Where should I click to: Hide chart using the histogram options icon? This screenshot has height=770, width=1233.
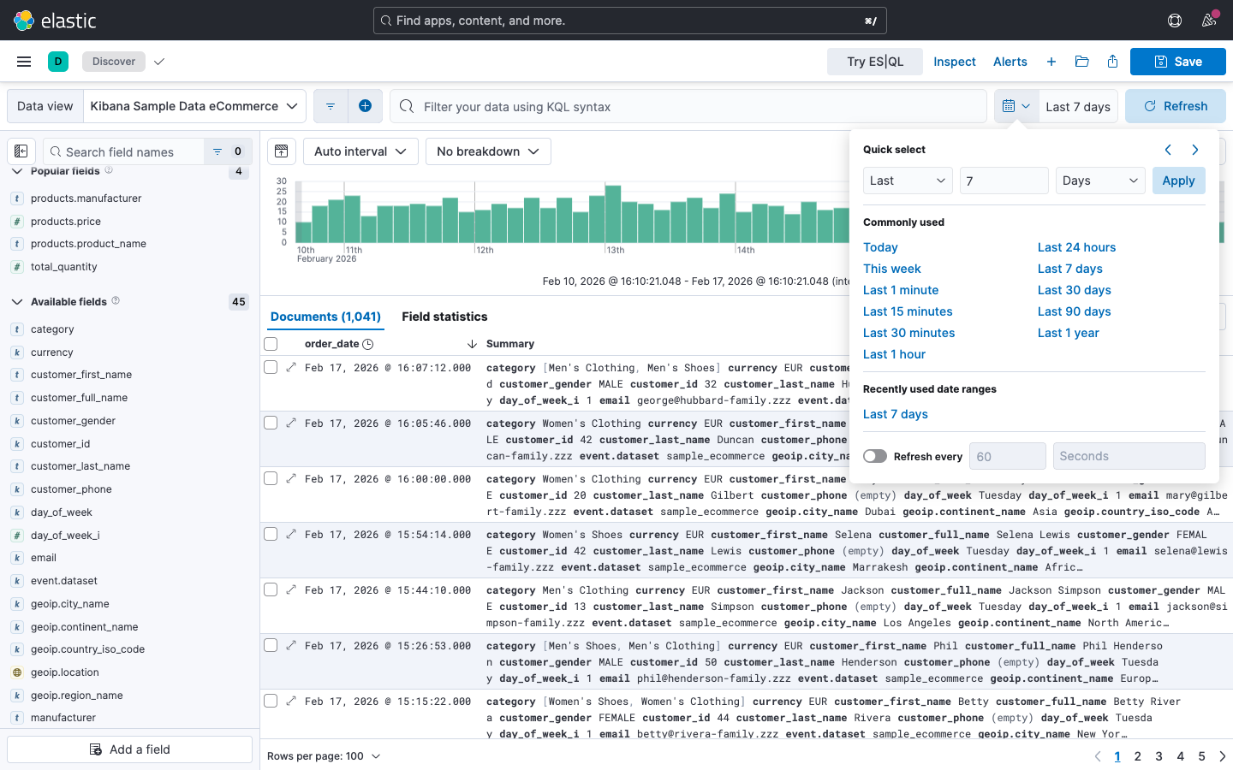coord(281,151)
